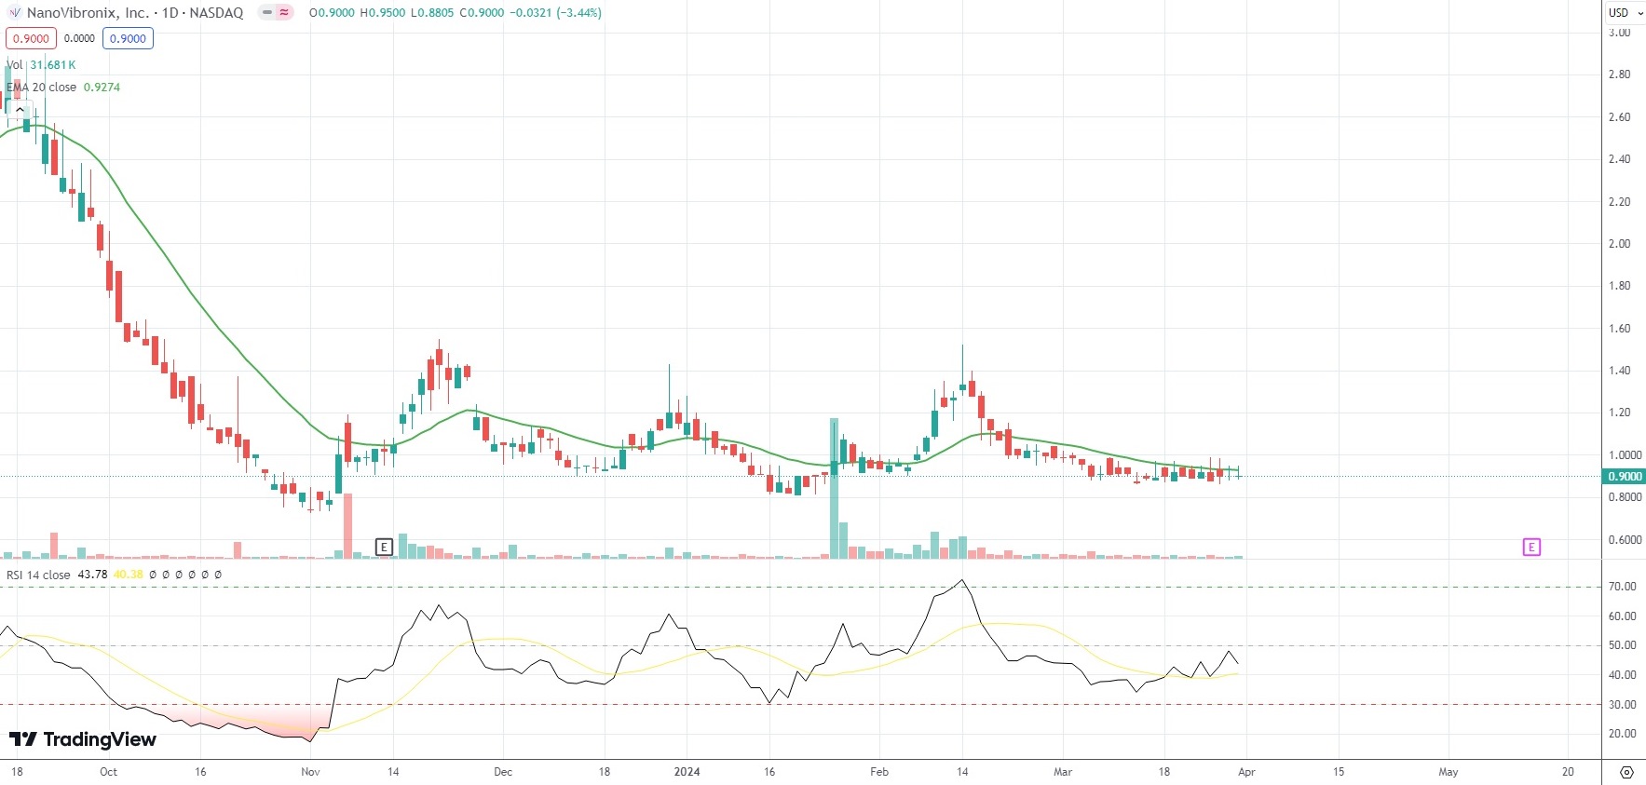Click the 30.00 RSI axis label

1623,705
